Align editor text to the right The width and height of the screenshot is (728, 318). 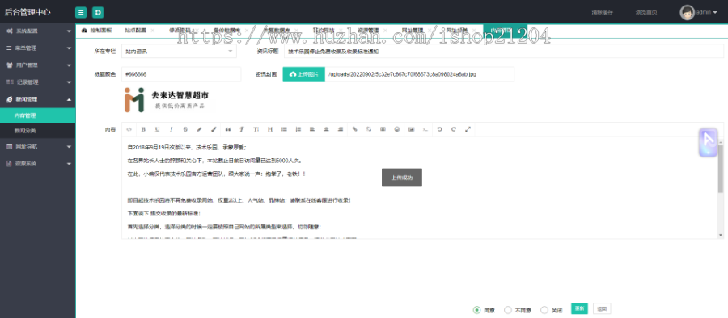click(x=341, y=129)
